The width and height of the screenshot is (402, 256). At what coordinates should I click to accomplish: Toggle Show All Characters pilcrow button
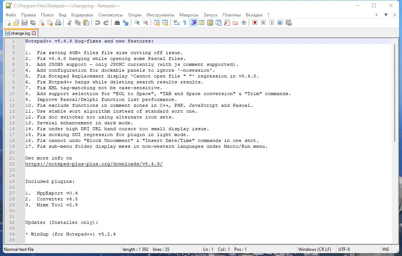pos(185,23)
